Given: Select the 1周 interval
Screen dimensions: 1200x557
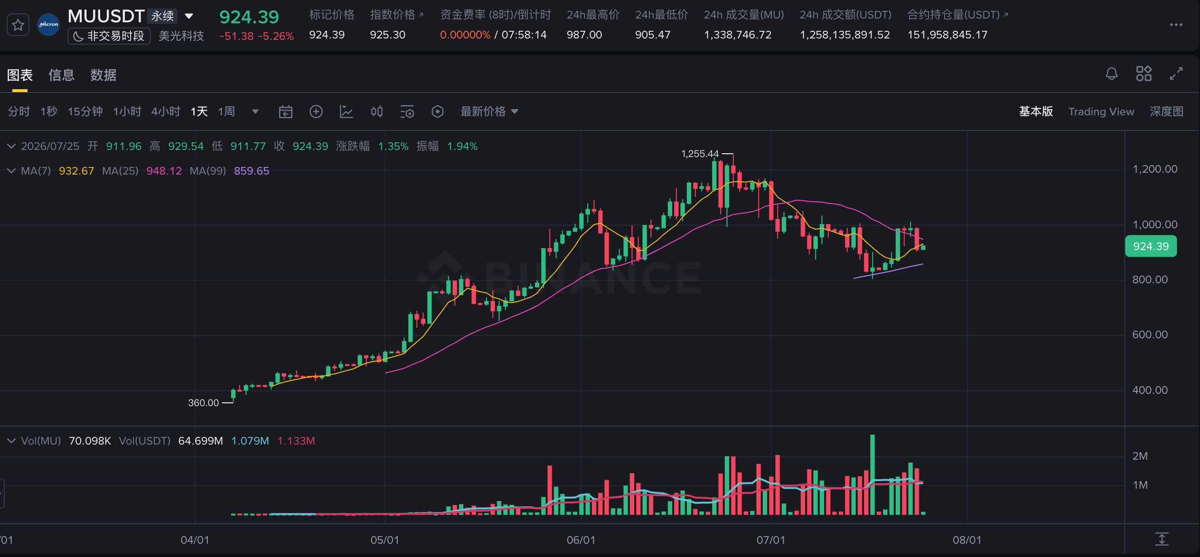Looking at the screenshot, I should click(x=227, y=111).
